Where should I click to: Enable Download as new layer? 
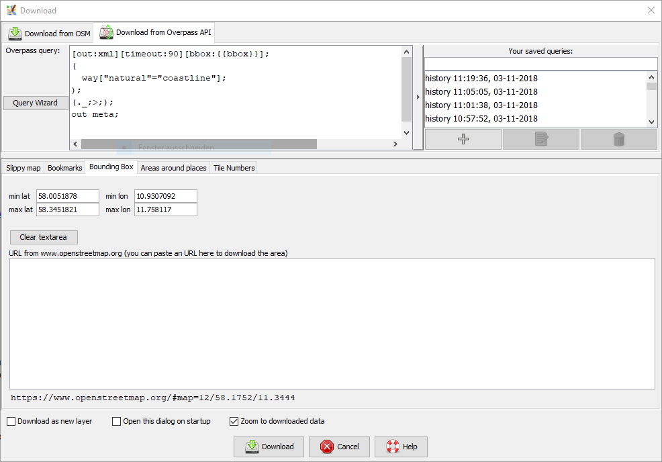pyautogui.click(x=11, y=421)
